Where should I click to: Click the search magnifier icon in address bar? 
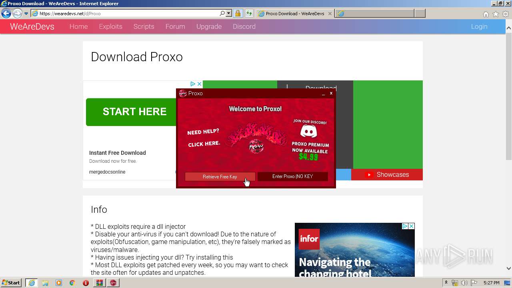pyautogui.click(x=222, y=13)
